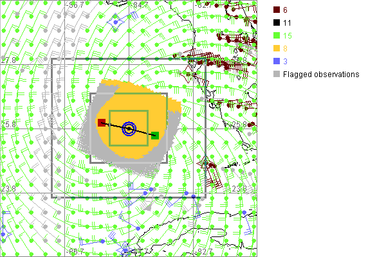Screen dimensions: 386x257
Task: Click the legend label '11'
Action: [x=287, y=23]
